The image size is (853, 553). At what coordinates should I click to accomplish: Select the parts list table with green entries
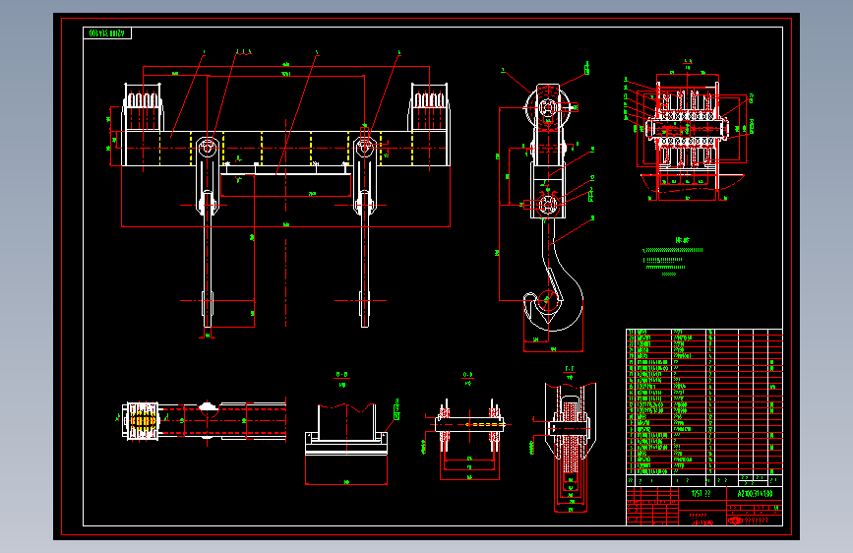pyautogui.click(x=704, y=406)
